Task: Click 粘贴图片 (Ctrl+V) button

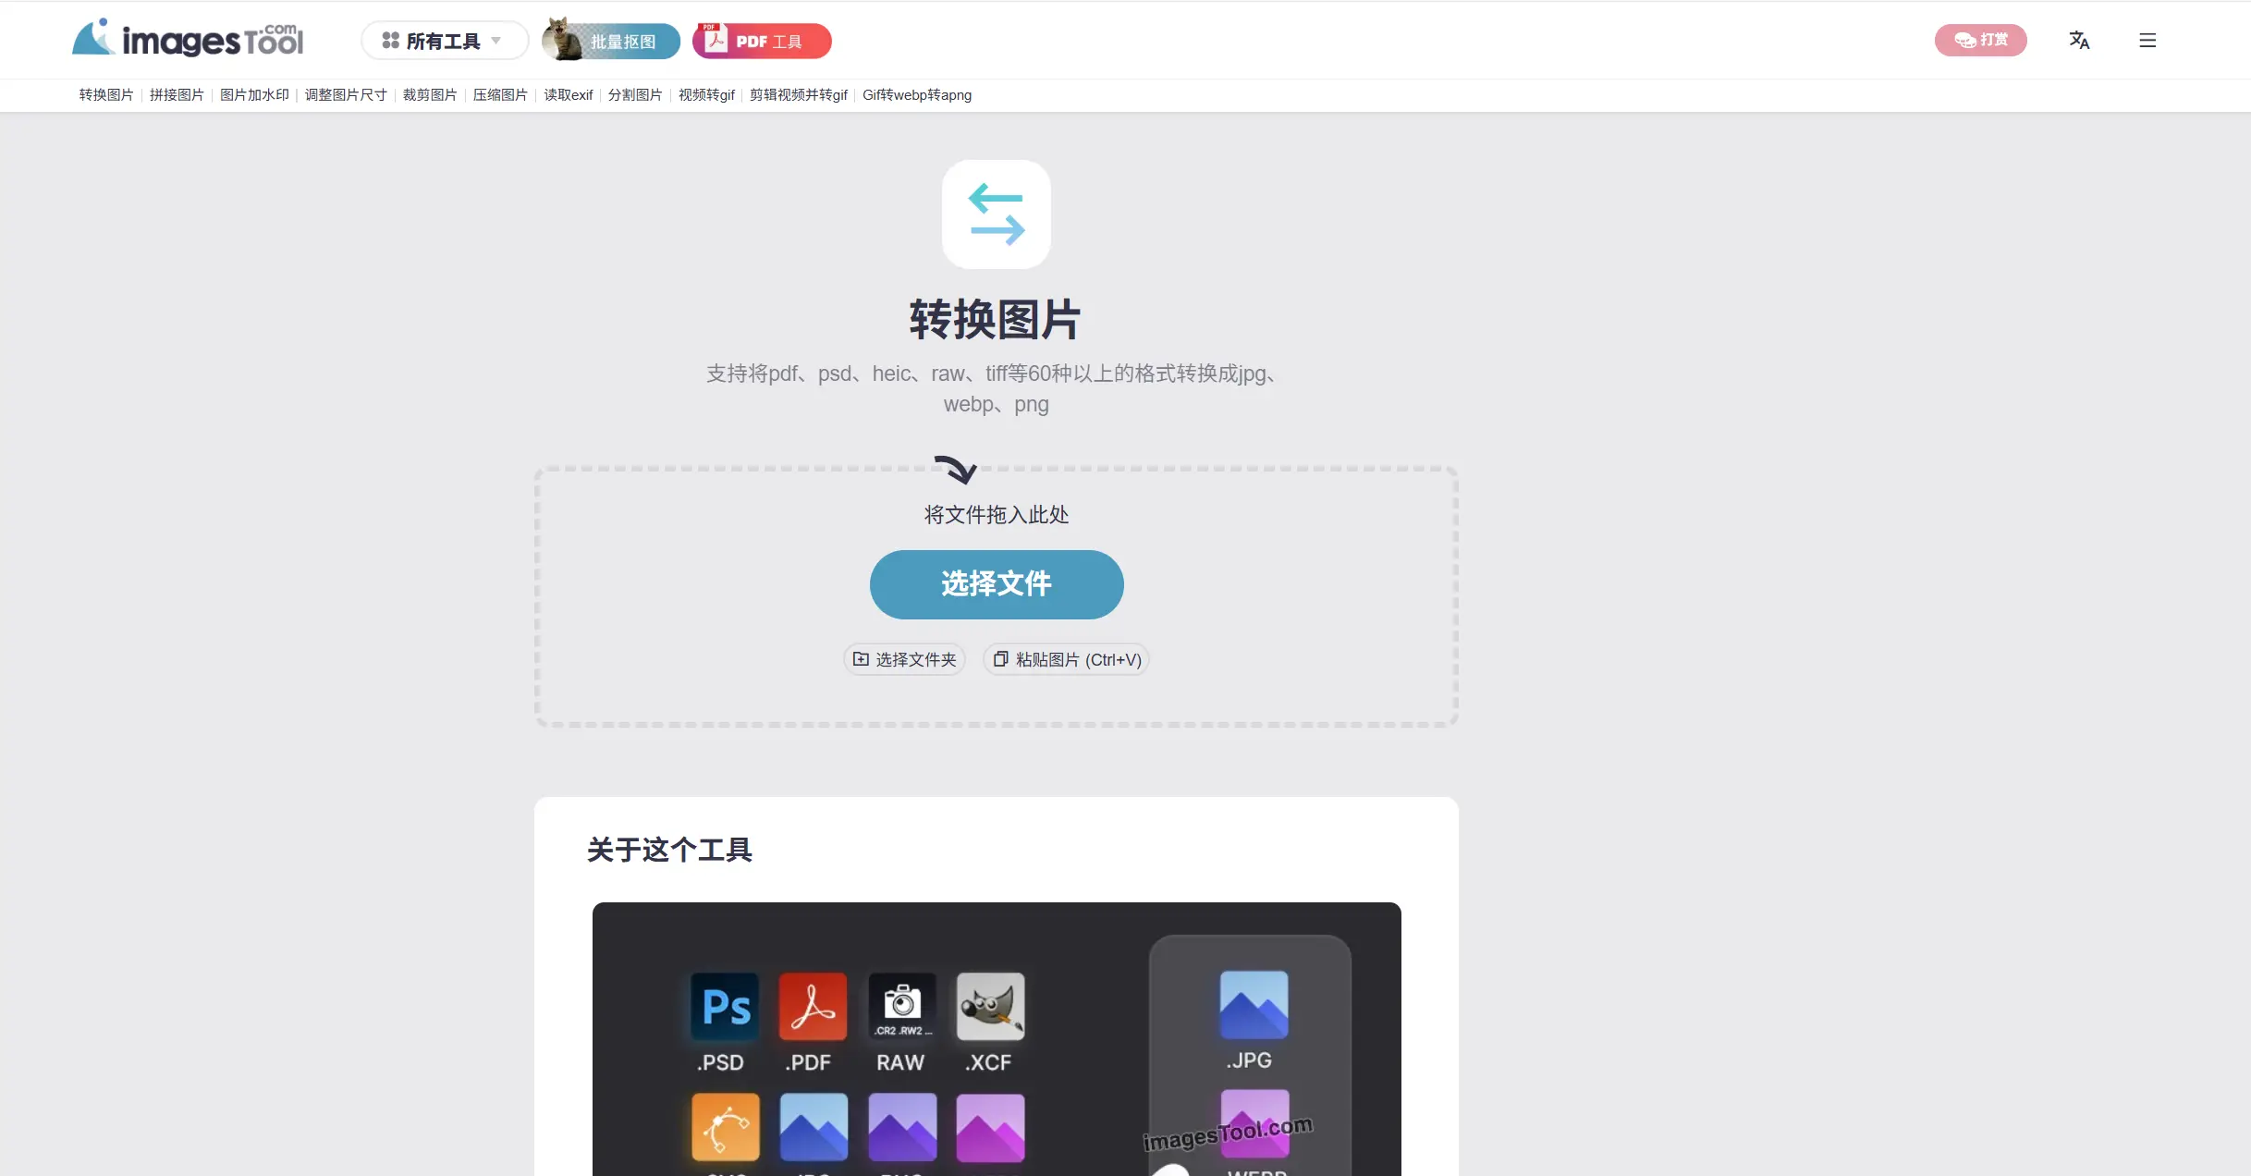Action: click(x=1066, y=659)
